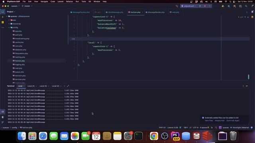Viewport: 255px width, 143px height.
Task: Open more run actions for phpunit.xml
Action: [x=210, y=6]
